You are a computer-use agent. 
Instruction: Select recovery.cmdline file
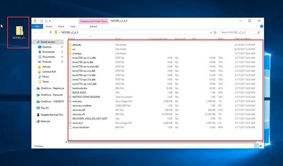82,106
